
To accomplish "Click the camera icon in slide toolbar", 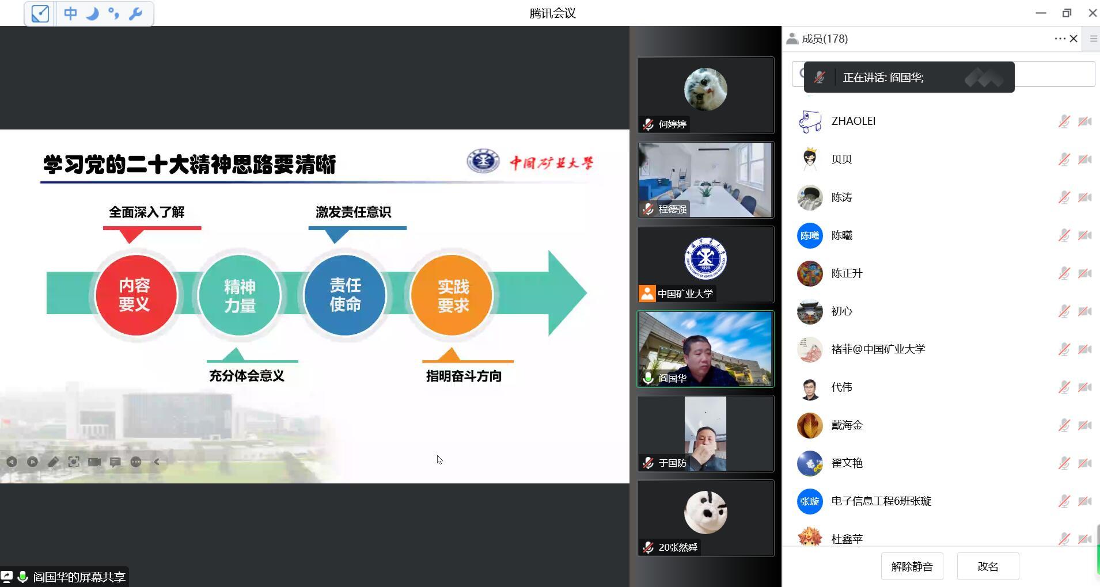I will 94,462.
